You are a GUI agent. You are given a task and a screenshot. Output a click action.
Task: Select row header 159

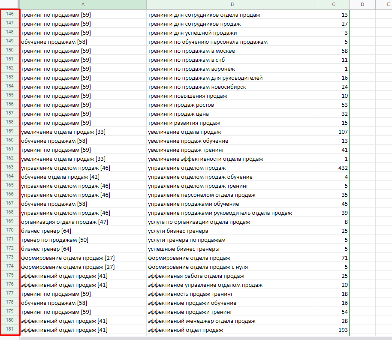click(x=10, y=131)
